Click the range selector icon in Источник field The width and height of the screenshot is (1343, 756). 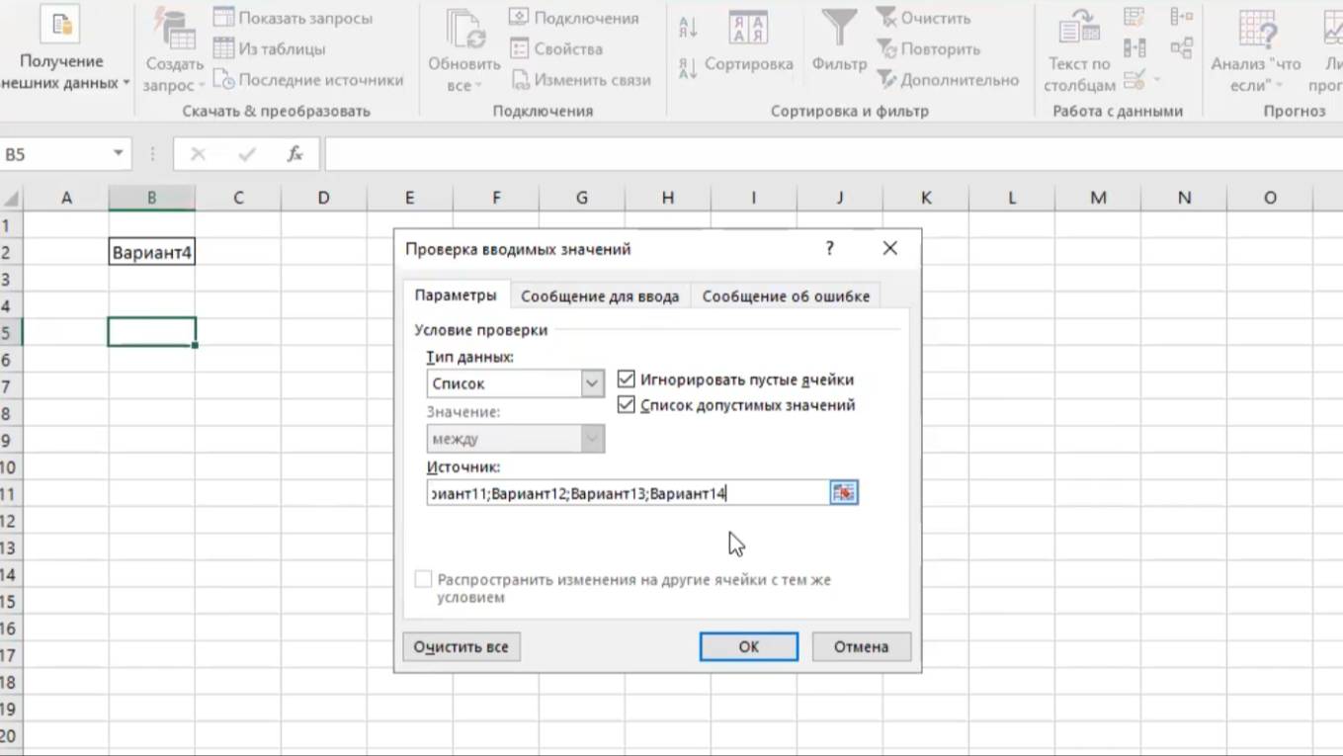pos(843,492)
